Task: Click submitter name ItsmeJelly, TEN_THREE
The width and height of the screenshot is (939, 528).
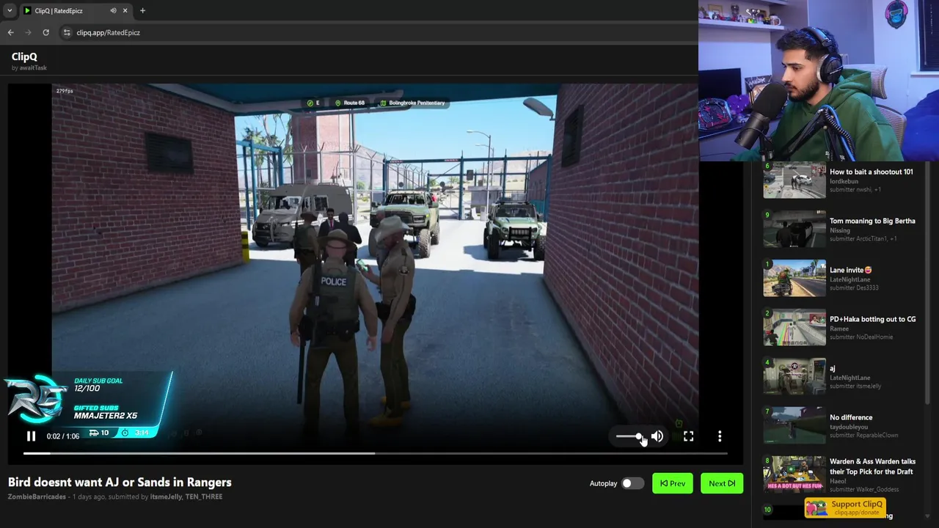Action: (x=186, y=496)
